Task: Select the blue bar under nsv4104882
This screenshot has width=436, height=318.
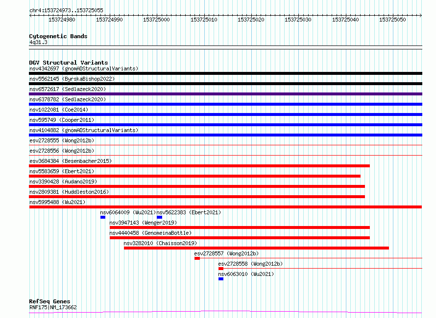Action: pos(225,135)
